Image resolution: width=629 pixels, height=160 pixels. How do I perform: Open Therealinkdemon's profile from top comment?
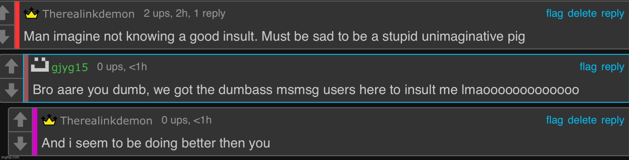(88, 14)
